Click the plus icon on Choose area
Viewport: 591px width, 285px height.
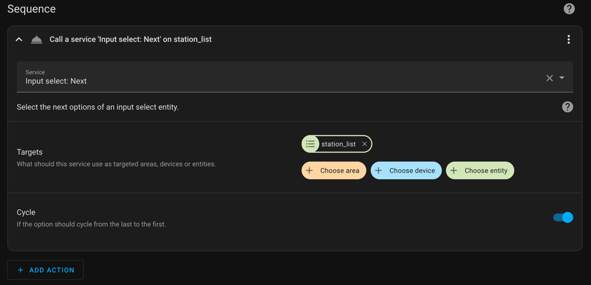[x=310, y=170]
